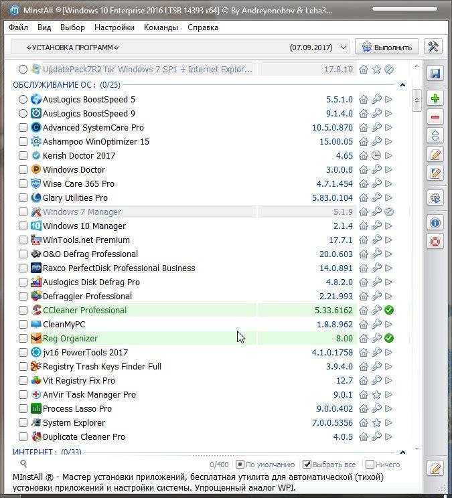Click the save disk icon in sidebar

pos(435,74)
